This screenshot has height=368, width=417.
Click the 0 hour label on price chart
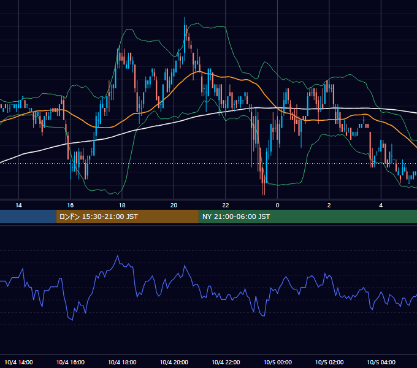[277, 205]
